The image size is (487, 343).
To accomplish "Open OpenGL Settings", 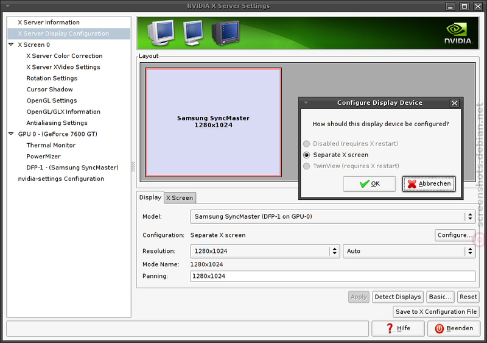I will click(52, 101).
